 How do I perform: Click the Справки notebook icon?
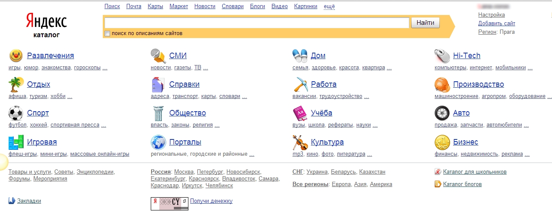click(x=158, y=85)
